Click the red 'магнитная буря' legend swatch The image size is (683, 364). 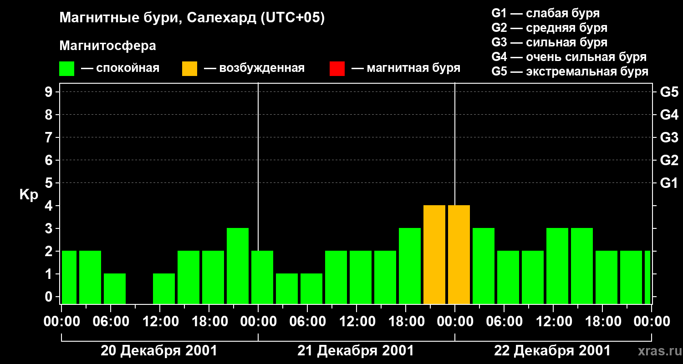pos(337,69)
